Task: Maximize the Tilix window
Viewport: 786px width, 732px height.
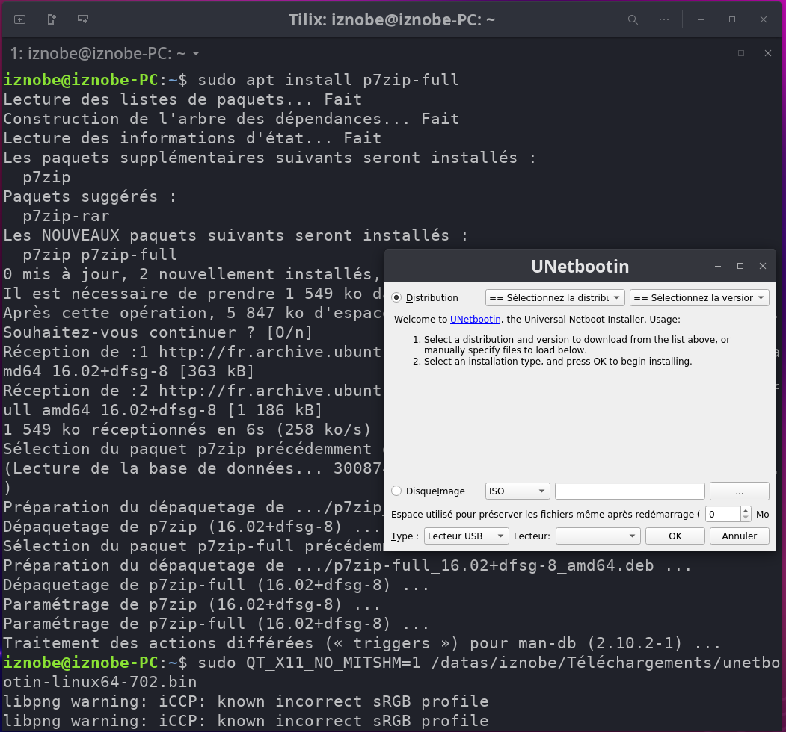Action: (732, 19)
